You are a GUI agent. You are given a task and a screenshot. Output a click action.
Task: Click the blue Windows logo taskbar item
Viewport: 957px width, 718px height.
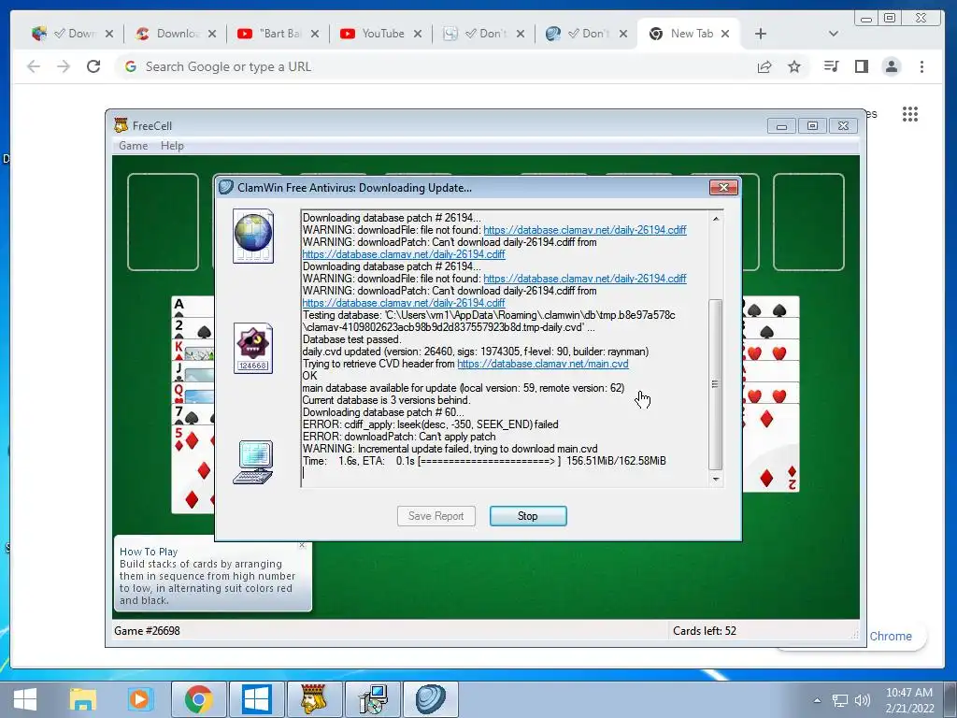[256, 699]
